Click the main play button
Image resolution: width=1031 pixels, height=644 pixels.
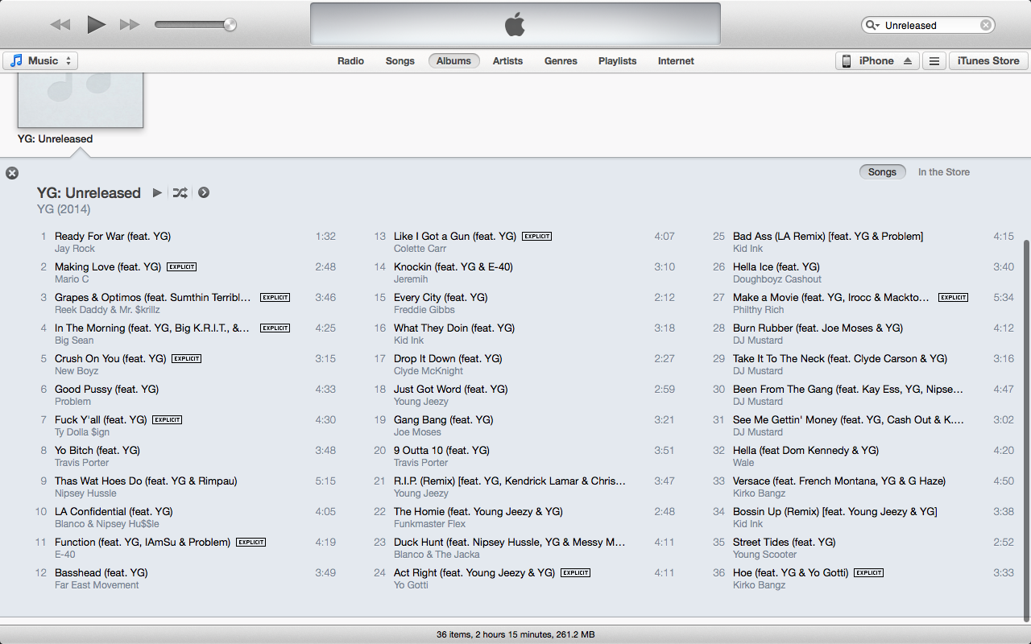pos(97,25)
